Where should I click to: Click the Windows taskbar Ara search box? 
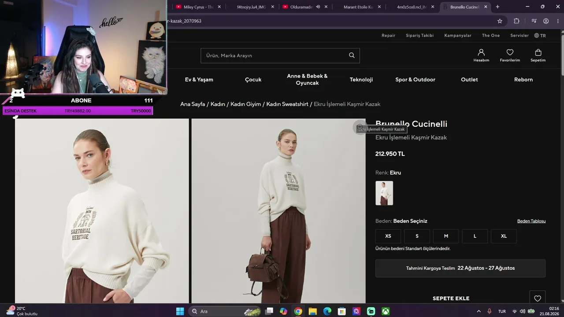click(x=224, y=311)
